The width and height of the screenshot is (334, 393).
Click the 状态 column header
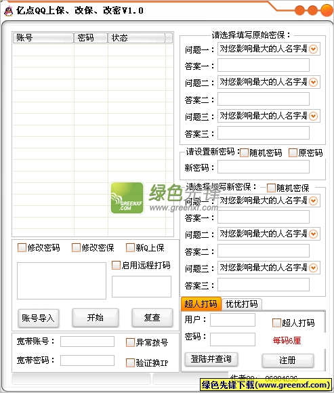[x=137, y=38]
